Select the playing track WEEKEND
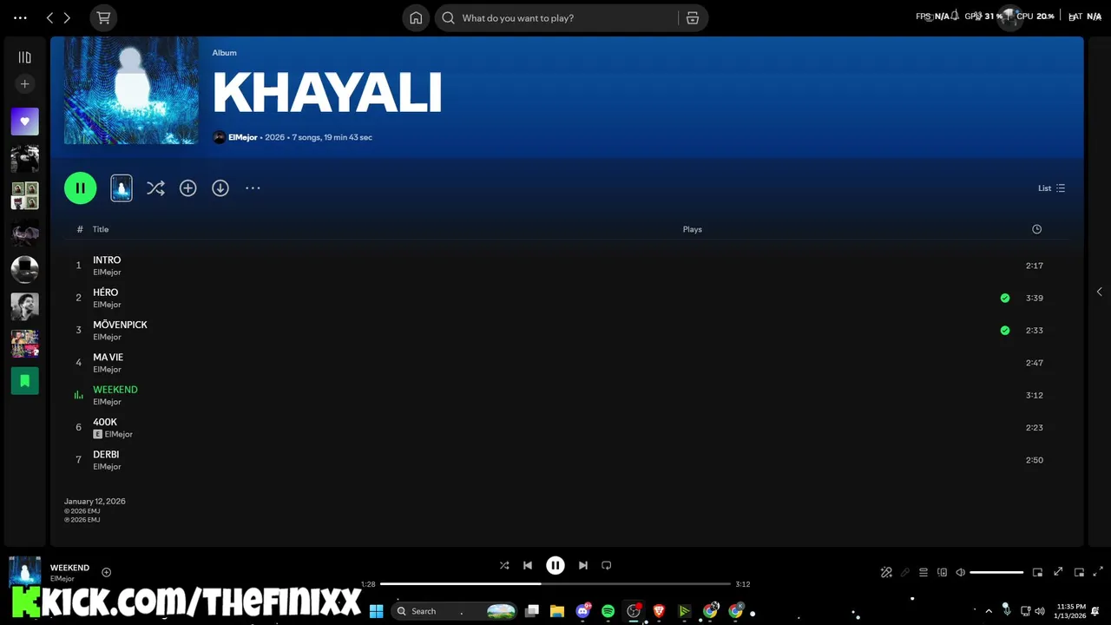1111x625 pixels. pyautogui.click(x=567, y=395)
